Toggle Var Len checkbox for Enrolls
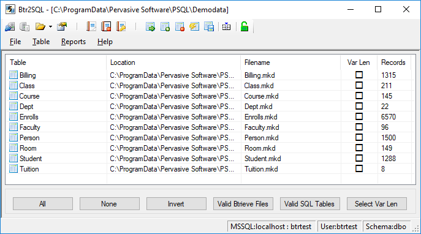This screenshot has width=421, height=234. tap(359, 116)
